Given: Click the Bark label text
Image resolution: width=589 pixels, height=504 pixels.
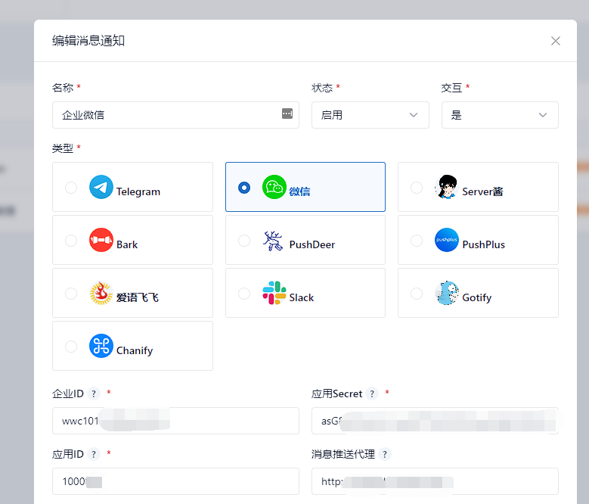Looking at the screenshot, I should [x=127, y=244].
